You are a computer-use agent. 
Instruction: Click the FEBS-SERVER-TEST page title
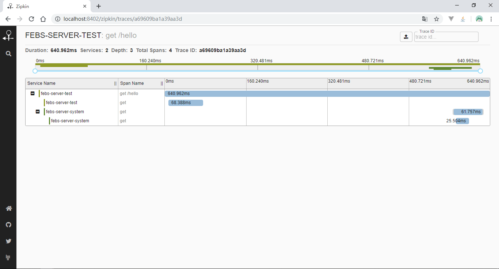tap(63, 35)
